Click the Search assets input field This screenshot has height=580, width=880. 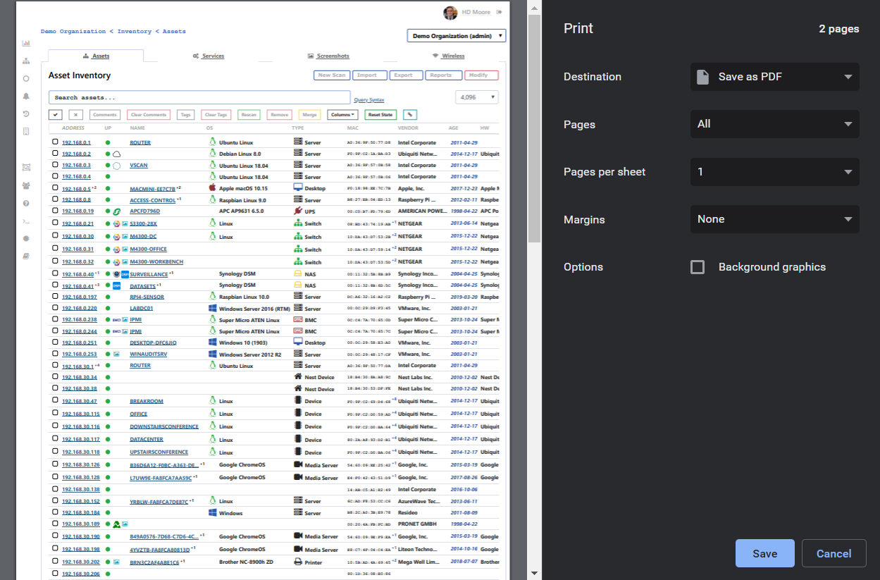point(199,98)
